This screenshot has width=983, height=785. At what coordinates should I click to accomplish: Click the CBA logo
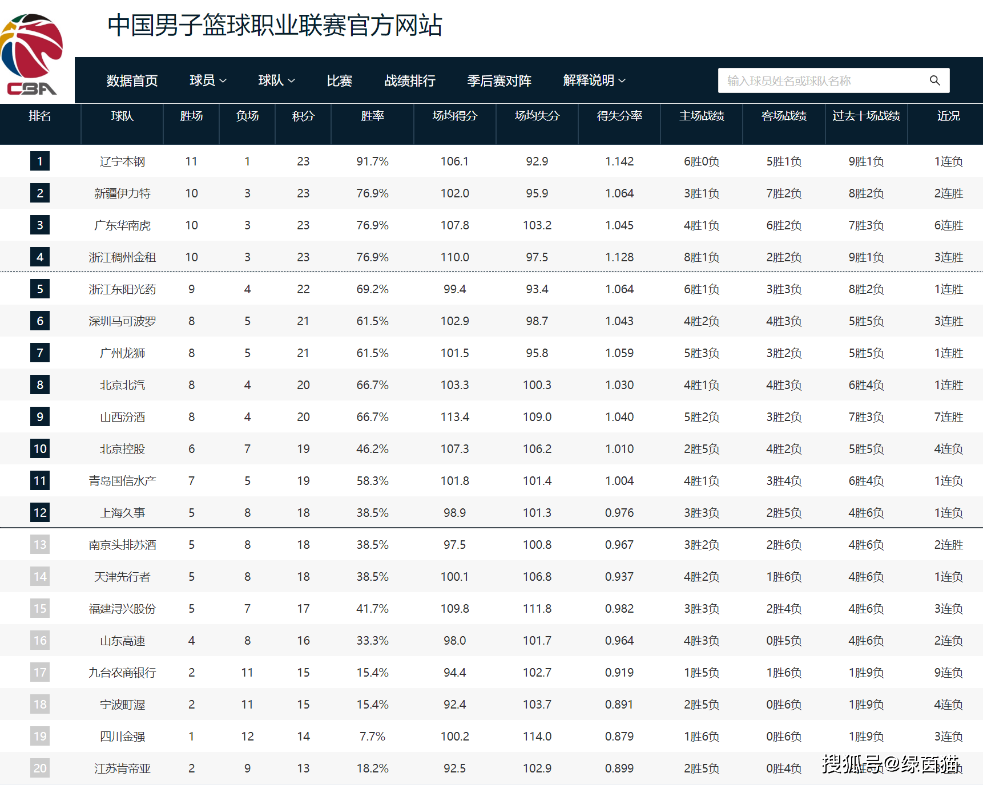pyautogui.click(x=32, y=55)
